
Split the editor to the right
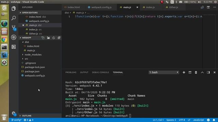[208, 7]
